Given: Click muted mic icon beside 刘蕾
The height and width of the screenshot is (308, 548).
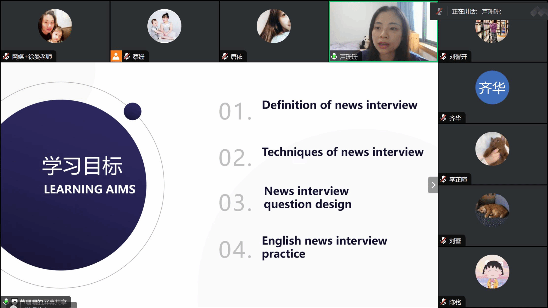Looking at the screenshot, I should click(x=443, y=241).
